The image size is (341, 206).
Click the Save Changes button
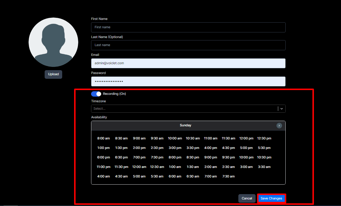click(x=271, y=198)
